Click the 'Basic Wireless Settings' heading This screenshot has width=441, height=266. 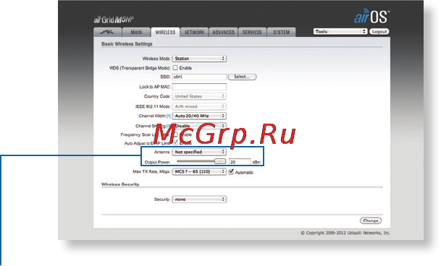127,44
